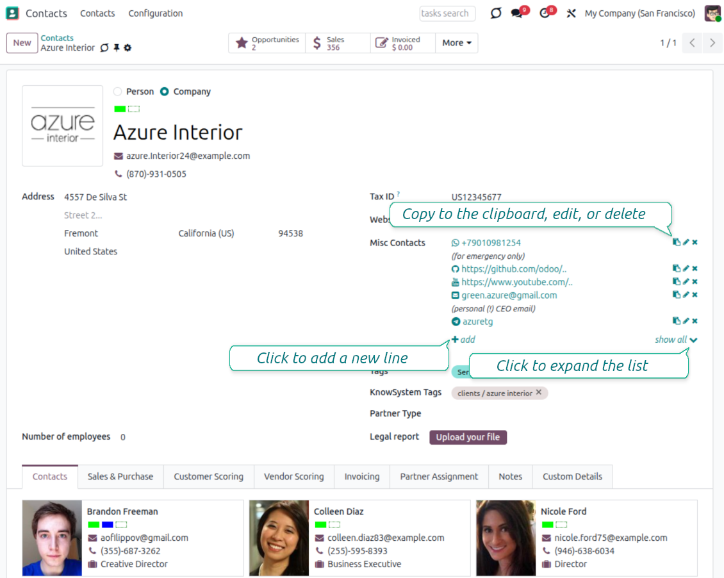Open the More dropdown button

tap(456, 43)
